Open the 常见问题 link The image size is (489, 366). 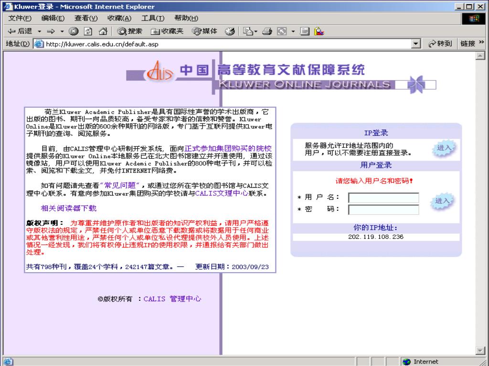pyautogui.click(x=120, y=185)
